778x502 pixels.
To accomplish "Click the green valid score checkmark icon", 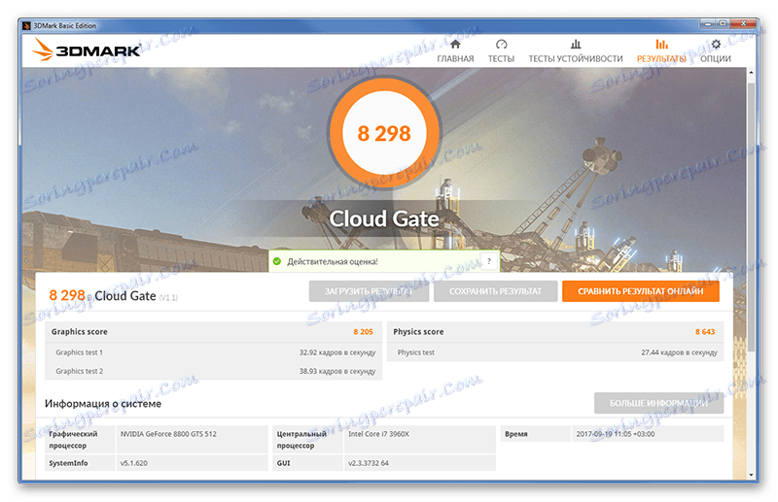I will tap(277, 261).
